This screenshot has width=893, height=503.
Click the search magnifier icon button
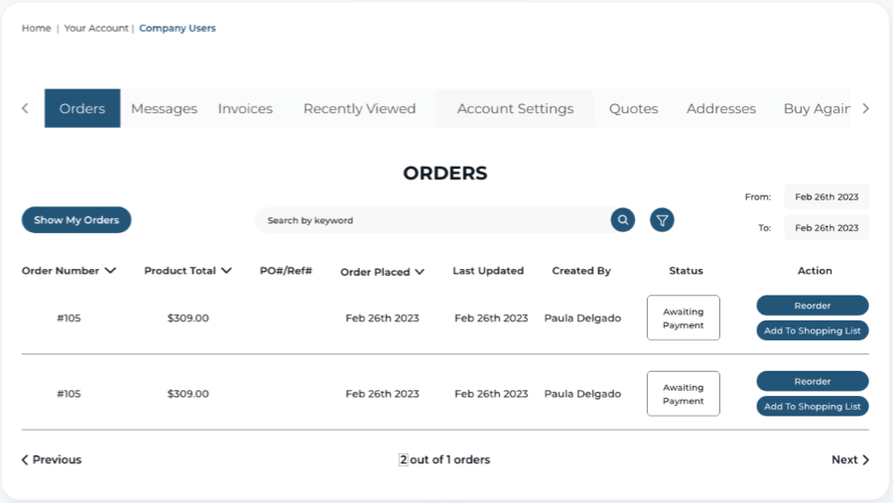tap(622, 220)
